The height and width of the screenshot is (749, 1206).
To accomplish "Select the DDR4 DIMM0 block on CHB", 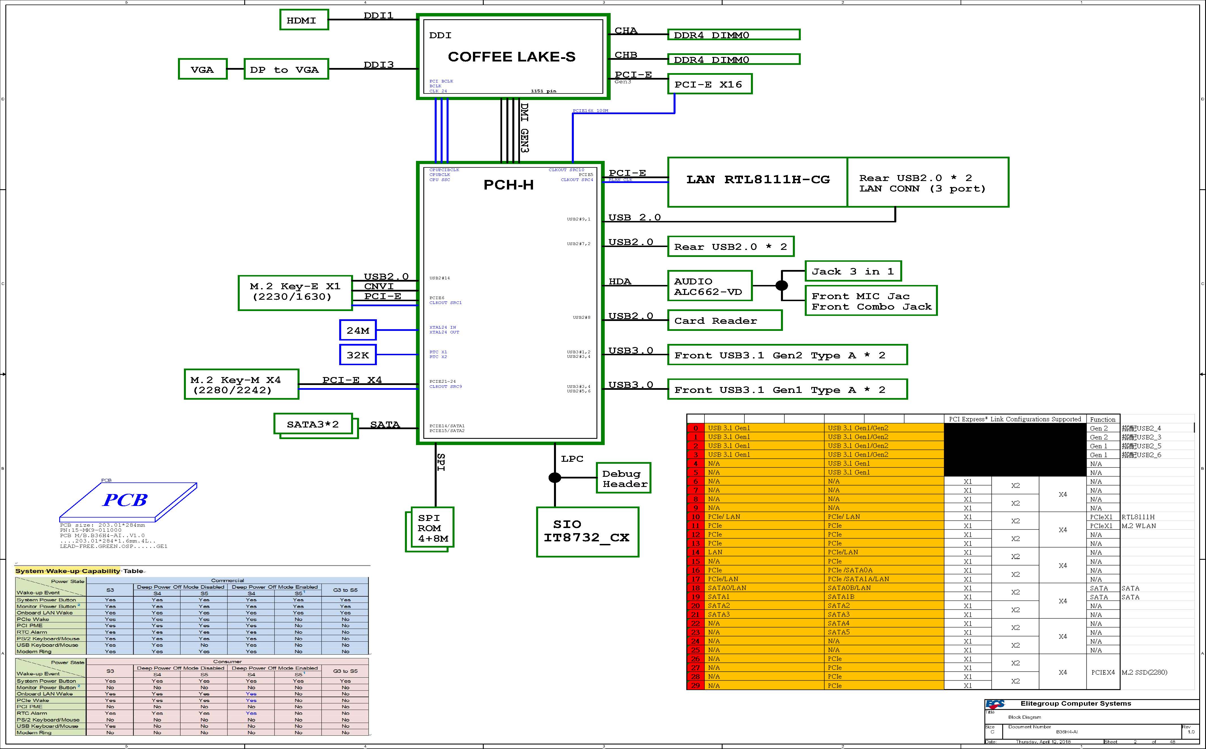I will tap(733, 59).
